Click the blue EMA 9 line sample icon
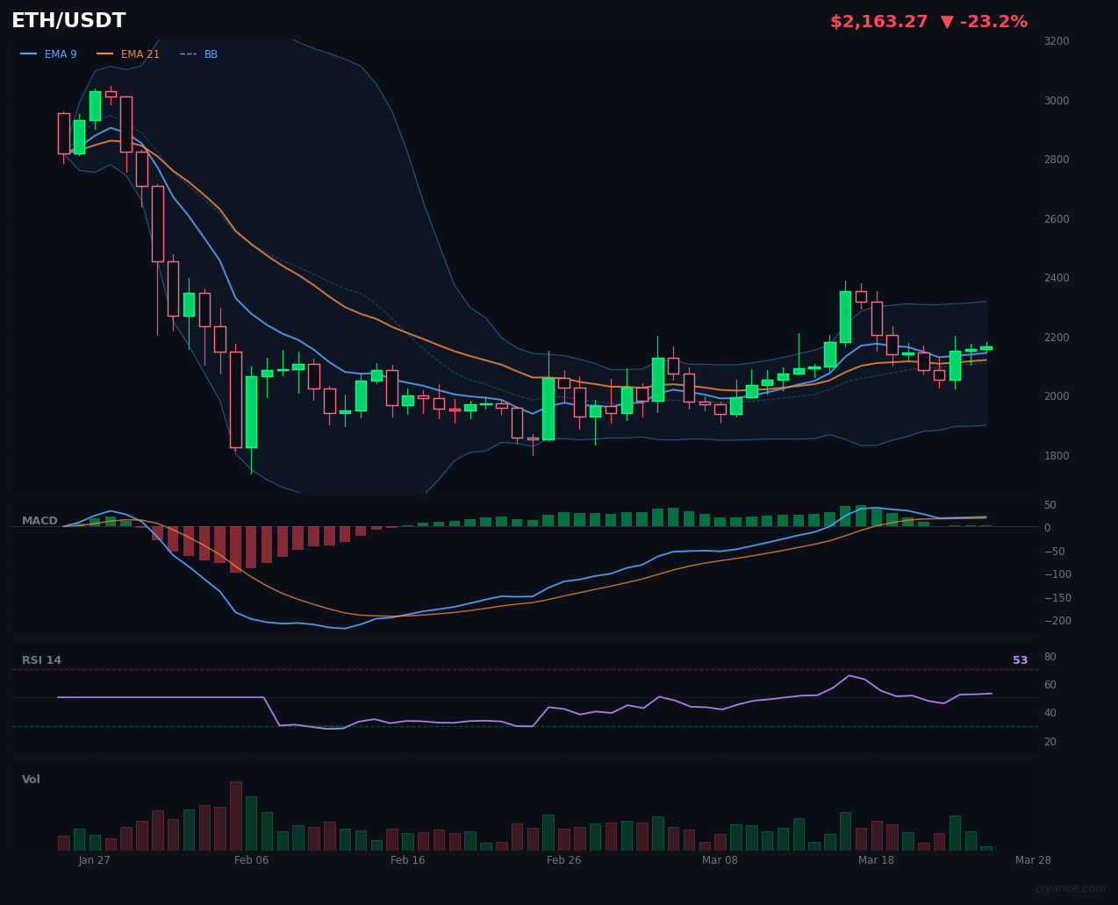 pos(29,53)
